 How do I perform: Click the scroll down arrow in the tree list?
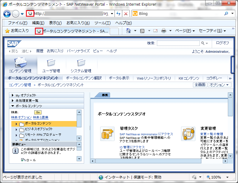click(79, 138)
